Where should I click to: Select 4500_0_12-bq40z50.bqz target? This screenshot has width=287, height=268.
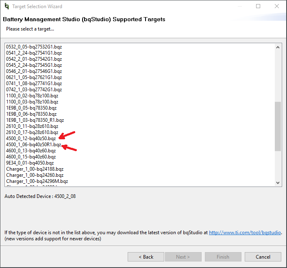click(x=31, y=138)
